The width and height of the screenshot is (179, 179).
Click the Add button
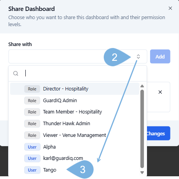[x=160, y=57]
